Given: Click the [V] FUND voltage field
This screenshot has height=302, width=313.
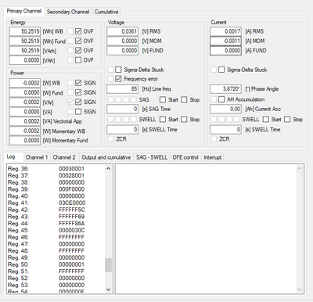Looking at the screenshot, I should point(122,51).
